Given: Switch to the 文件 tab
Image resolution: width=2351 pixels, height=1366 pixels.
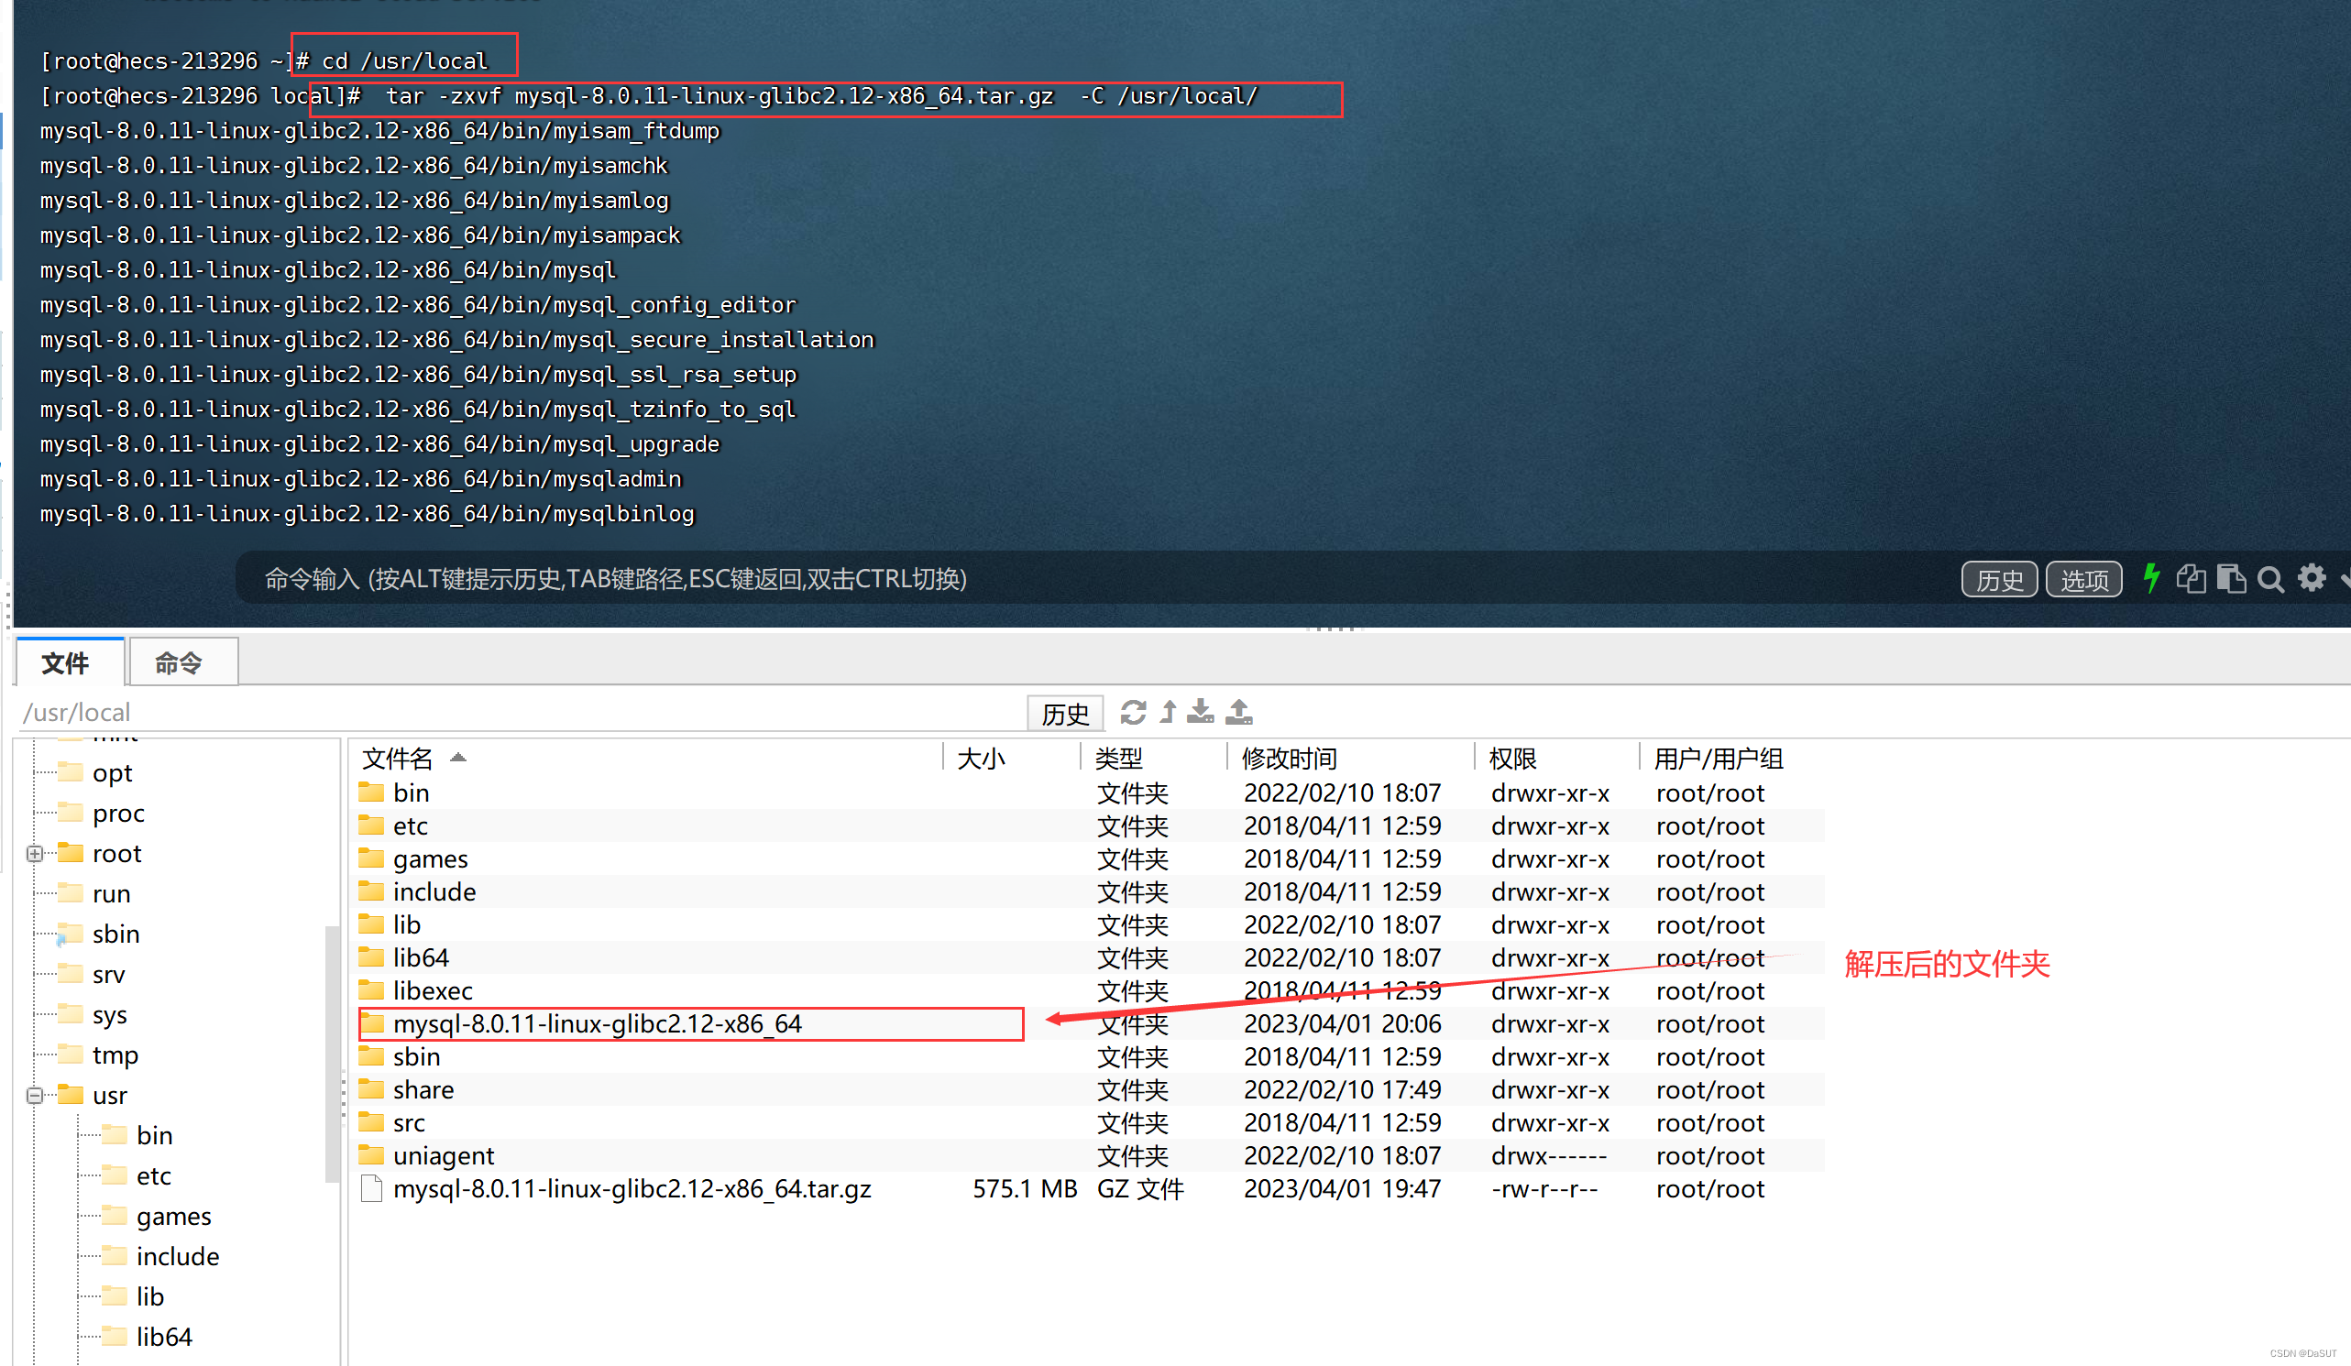Looking at the screenshot, I should [70, 662].
